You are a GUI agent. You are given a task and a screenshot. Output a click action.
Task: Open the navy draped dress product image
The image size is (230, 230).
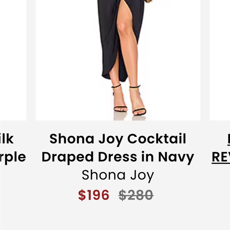[x=118, y=60]
